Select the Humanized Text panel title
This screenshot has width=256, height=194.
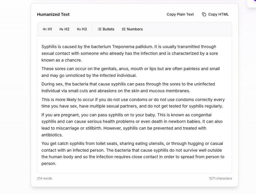tap(53, 14)
